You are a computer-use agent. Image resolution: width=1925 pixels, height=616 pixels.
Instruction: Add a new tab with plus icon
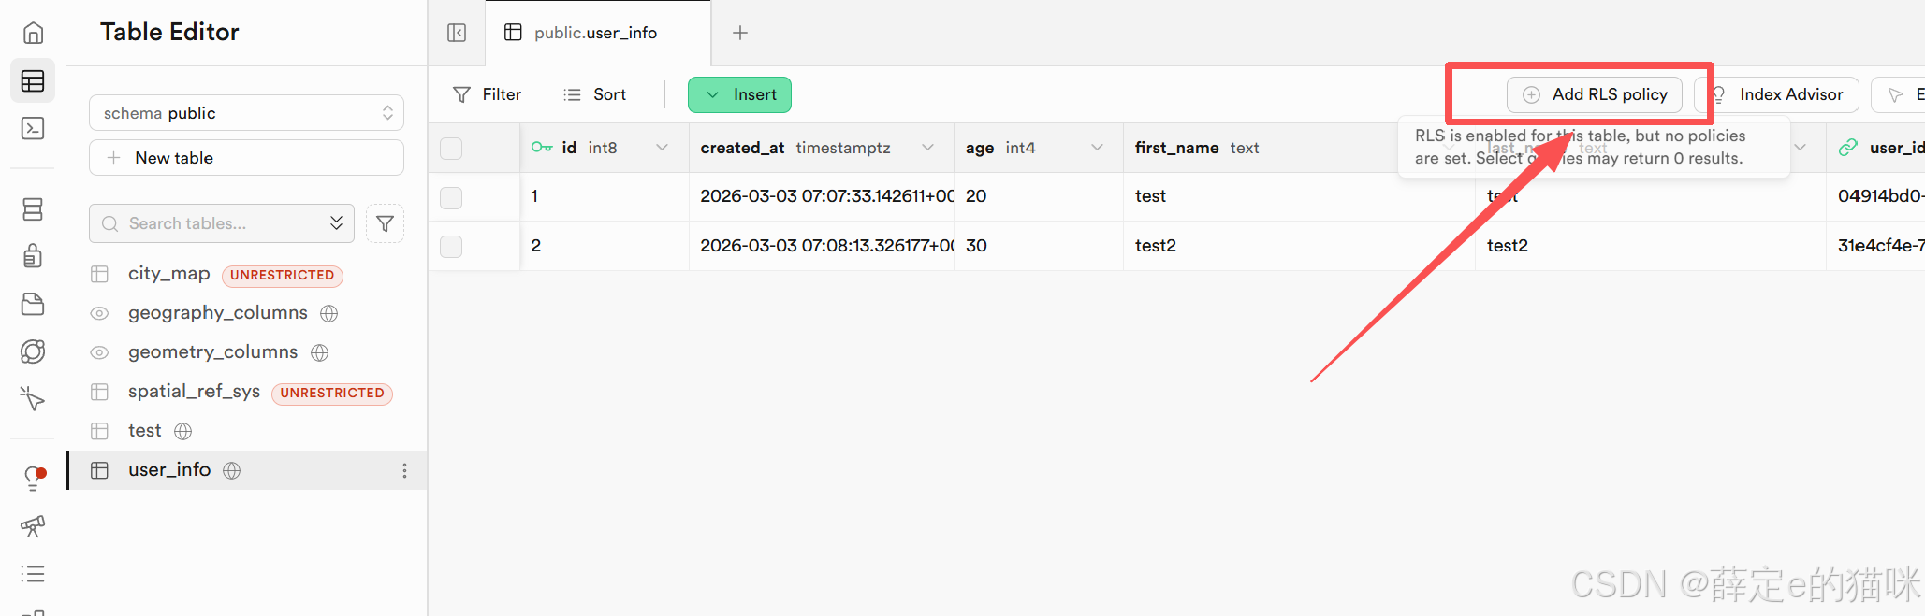click(740, 33)
